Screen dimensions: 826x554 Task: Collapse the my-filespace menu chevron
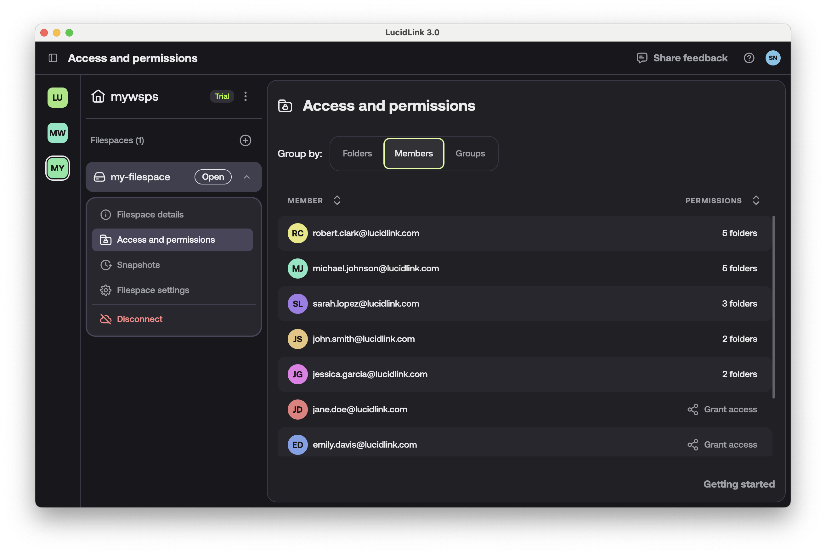point(247,177)
